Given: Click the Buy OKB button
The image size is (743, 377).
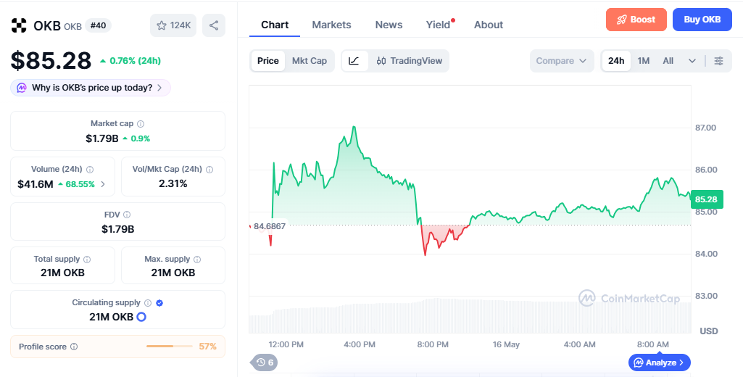Looking at the screenshot, I should [702, 20].
